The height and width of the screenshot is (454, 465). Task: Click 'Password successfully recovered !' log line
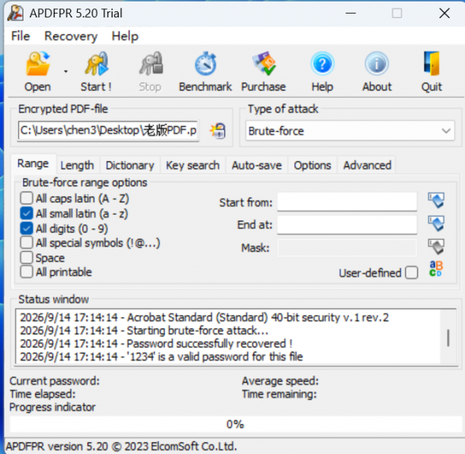[x=157, y=344]
